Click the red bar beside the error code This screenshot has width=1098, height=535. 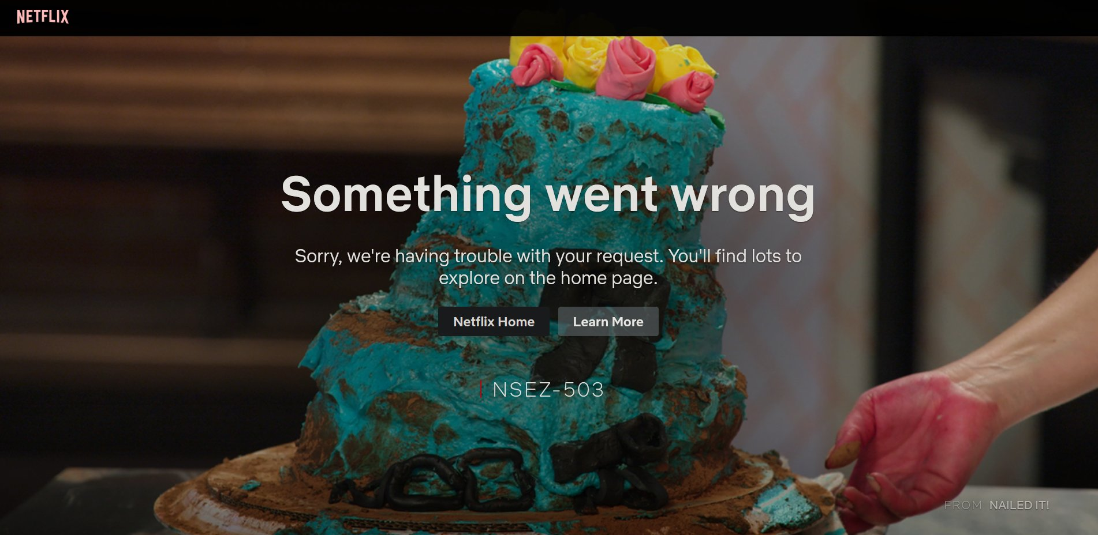tap(481, 389)
